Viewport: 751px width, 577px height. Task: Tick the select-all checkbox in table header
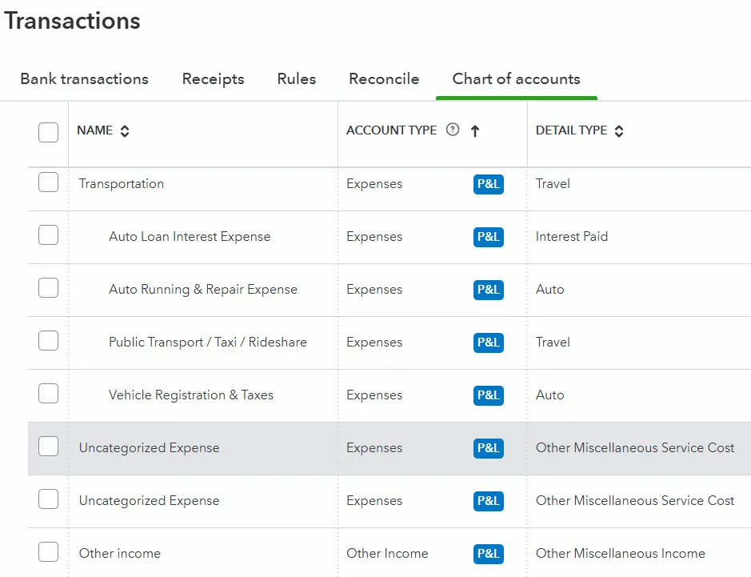pyautogui.click(x=49, y=132)
